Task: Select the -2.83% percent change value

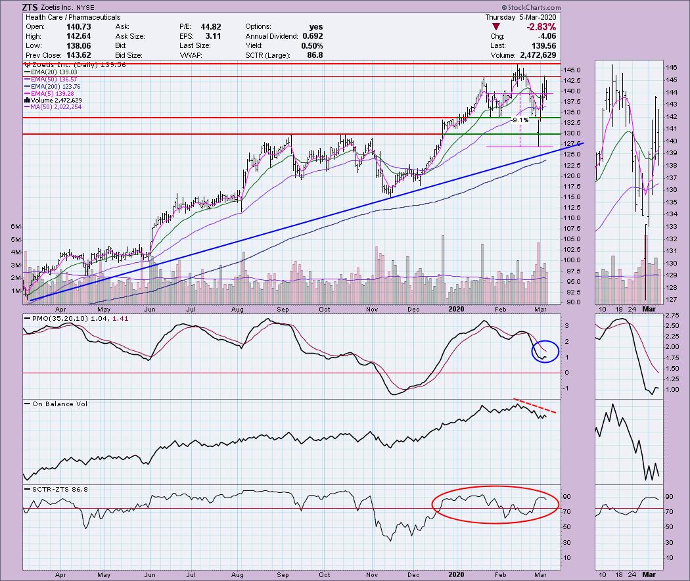Action: pyautogui.click(x=541, y=27)
